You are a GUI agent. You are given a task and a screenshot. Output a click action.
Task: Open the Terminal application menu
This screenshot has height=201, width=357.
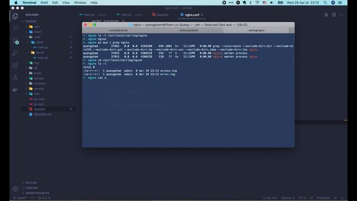[x=29, y=2]
